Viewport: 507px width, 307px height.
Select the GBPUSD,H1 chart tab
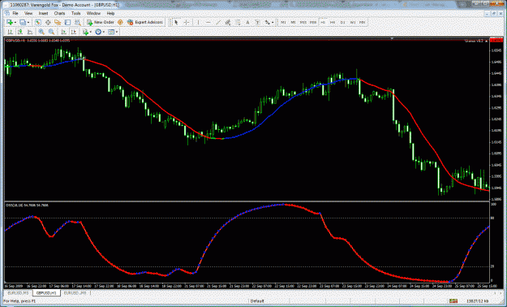click(x=46, y=292)
